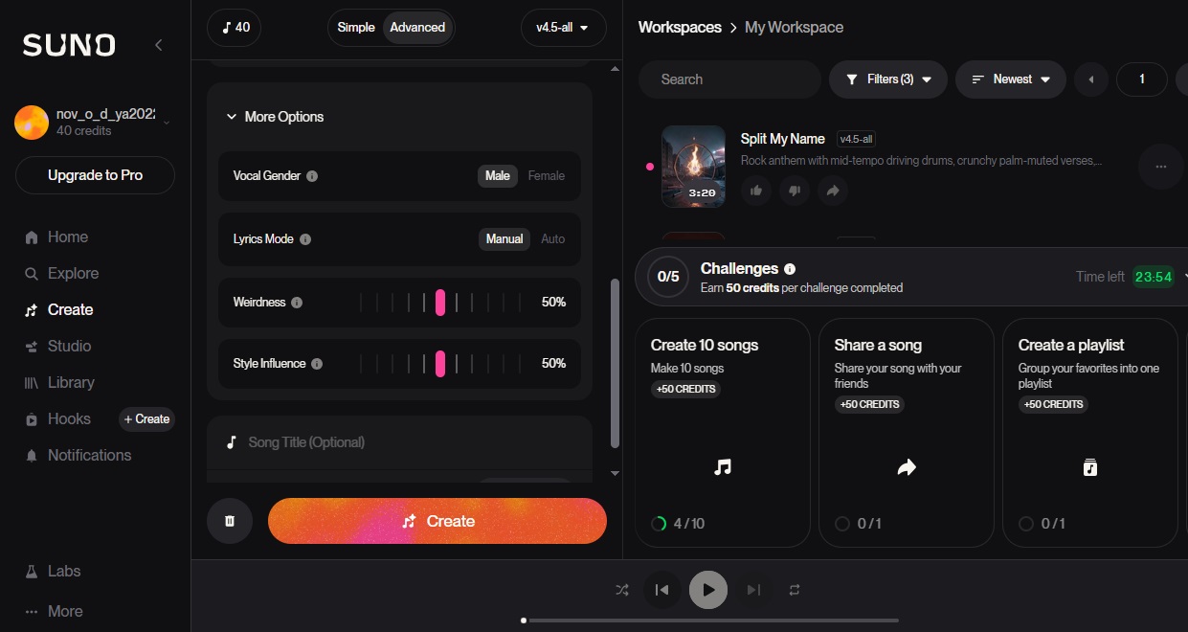Collapse the sidebar with the chevron

coord(159,45)
